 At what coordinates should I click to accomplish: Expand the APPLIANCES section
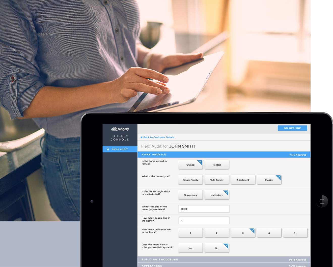point(224,265)
